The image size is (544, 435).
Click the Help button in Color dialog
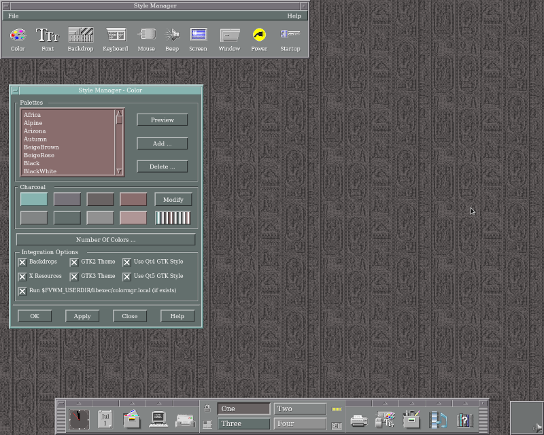[x=177, y=316]
